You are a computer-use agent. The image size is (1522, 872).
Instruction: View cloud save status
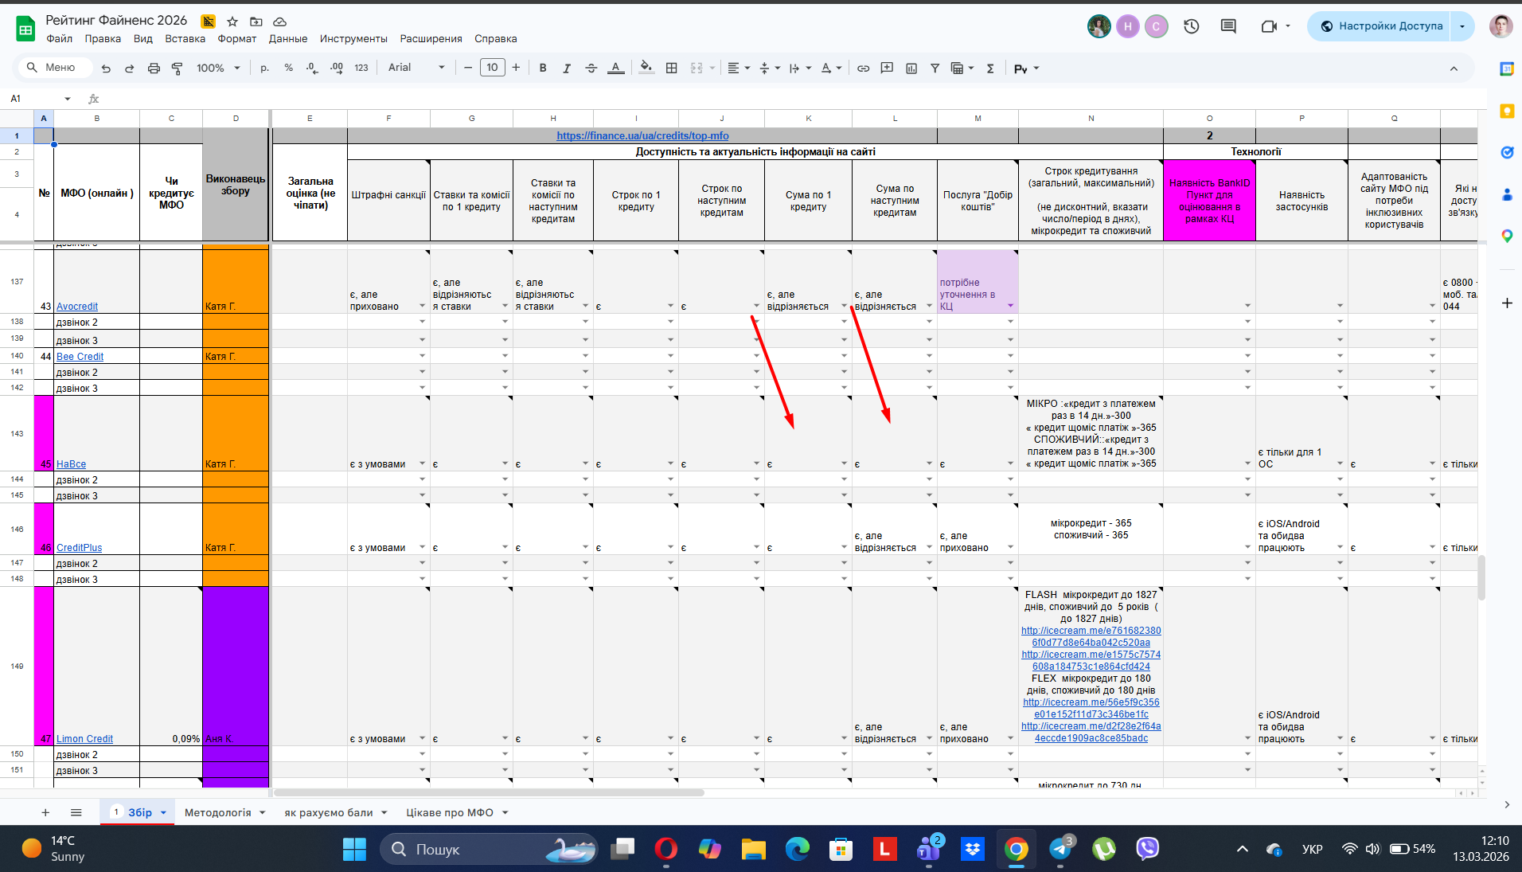coord(280,22)
